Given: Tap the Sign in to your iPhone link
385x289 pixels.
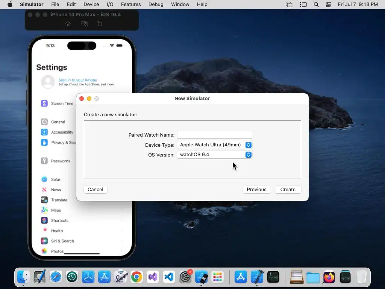Looking at the screenshot, I should pyautogui.click(x=78, y=80).
